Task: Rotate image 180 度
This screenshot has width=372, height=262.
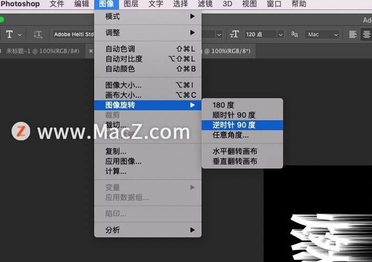Action: tap(242, 105)
